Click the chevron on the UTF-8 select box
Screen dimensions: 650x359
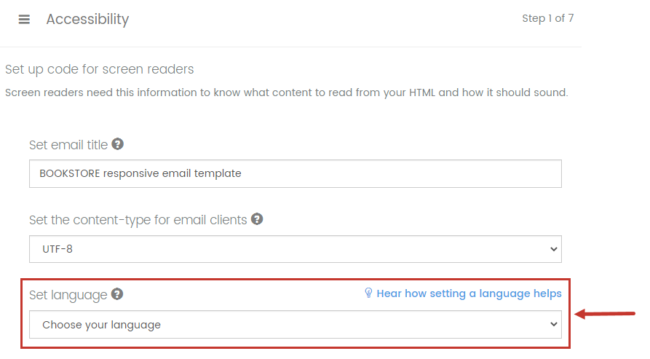tap(553, 249)
